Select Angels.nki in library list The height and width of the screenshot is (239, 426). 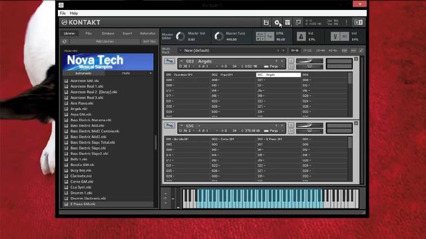[79, 109]
